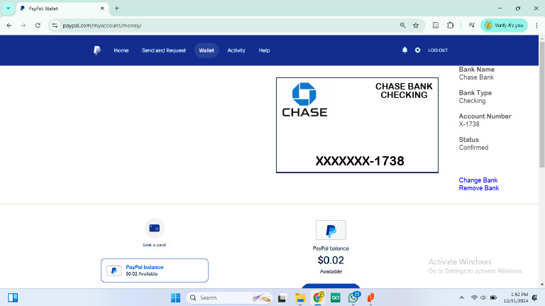Open the notification bell in taskbar
This screenshot has height=306, width=545.
point(534,297)
